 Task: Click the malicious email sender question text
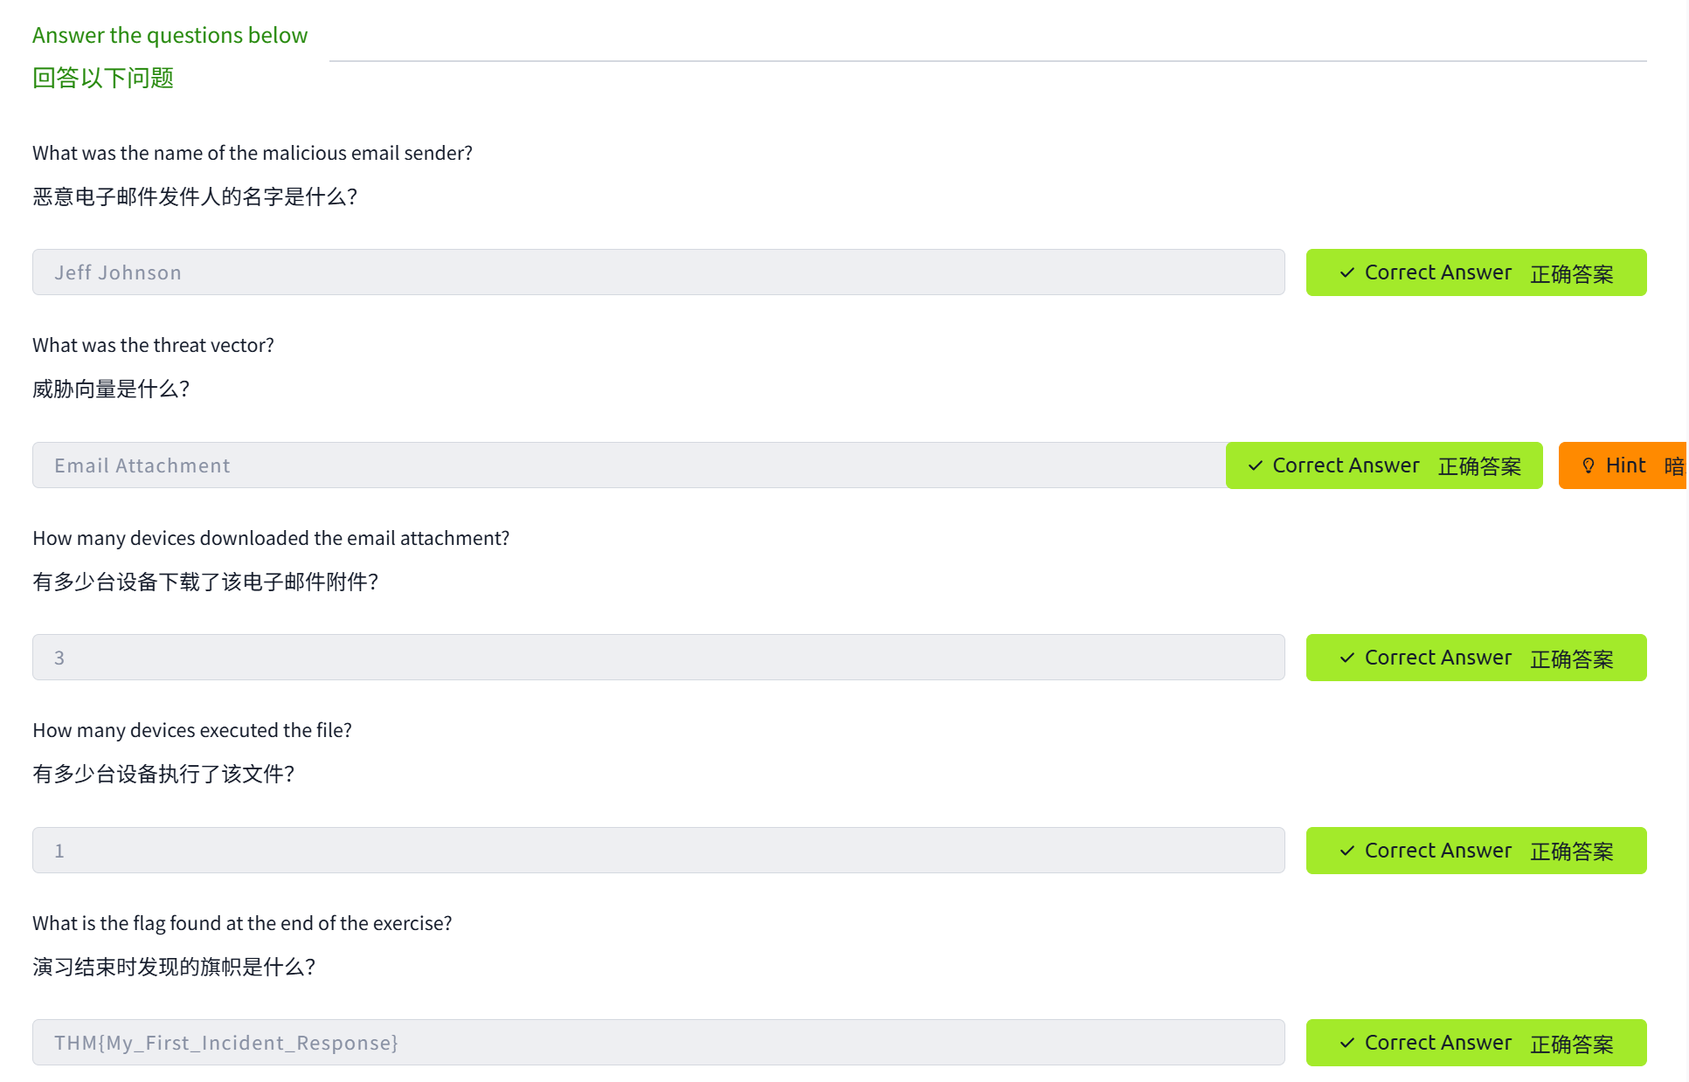[x=253, y=154]
